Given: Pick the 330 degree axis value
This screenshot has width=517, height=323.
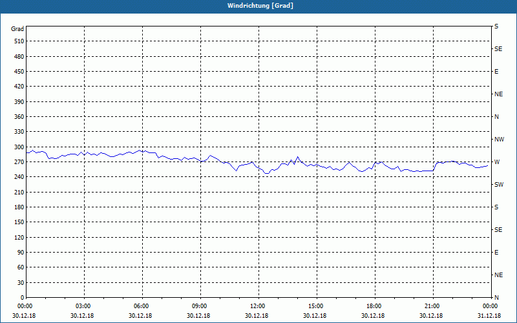Looking at the screenshot, I should tap(19, 132).
